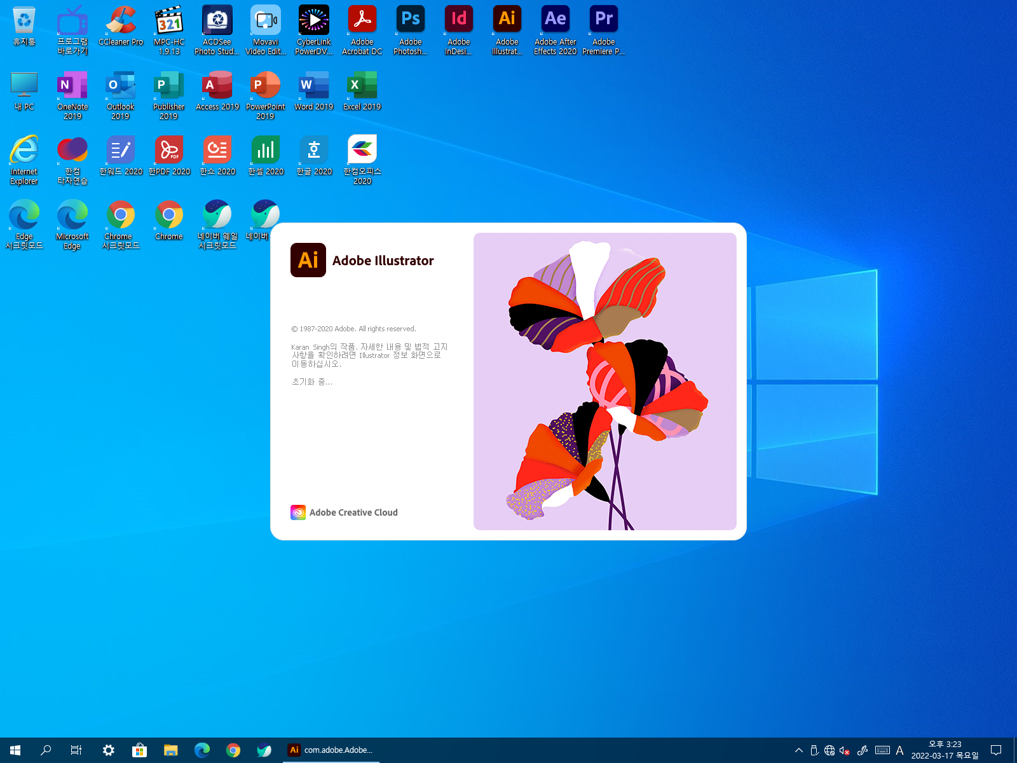Image resolution: width=1017 pixels, height=763 pixels.
Task: Open File Explorer from the taskbar
Action: [171, 750]
